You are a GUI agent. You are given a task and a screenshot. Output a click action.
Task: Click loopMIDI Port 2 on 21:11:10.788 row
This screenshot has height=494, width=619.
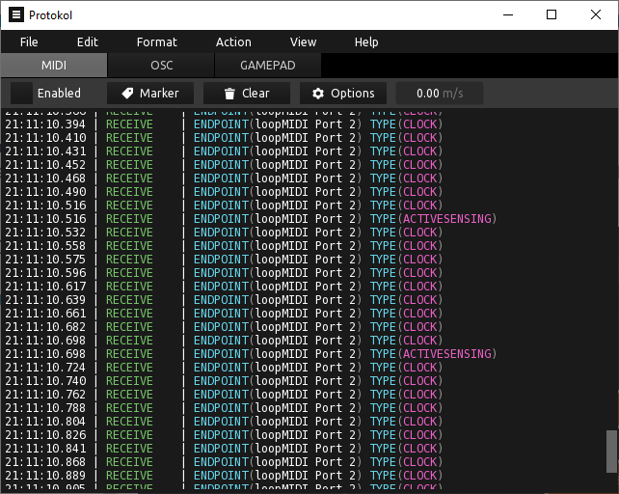(305, 408)
